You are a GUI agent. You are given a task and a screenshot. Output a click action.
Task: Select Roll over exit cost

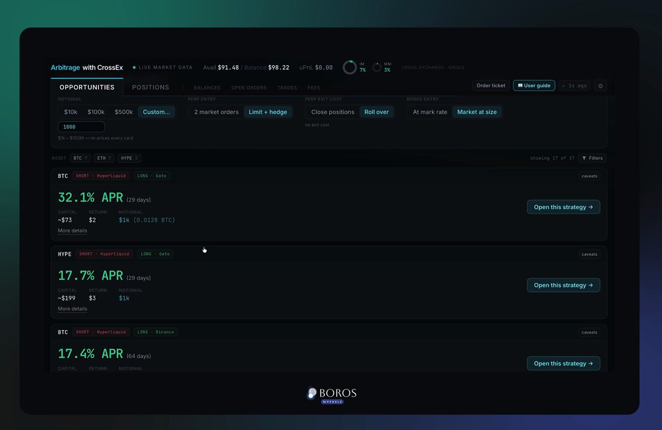coord(376,112)
